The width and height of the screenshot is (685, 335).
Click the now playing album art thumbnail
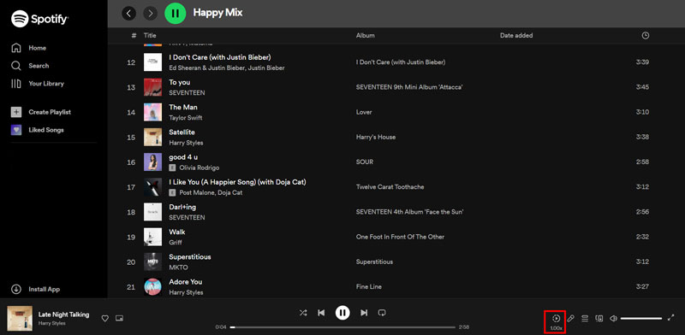pyautogui.click(x=20, y=319)
